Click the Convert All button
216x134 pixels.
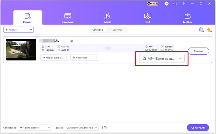point(198,128)
